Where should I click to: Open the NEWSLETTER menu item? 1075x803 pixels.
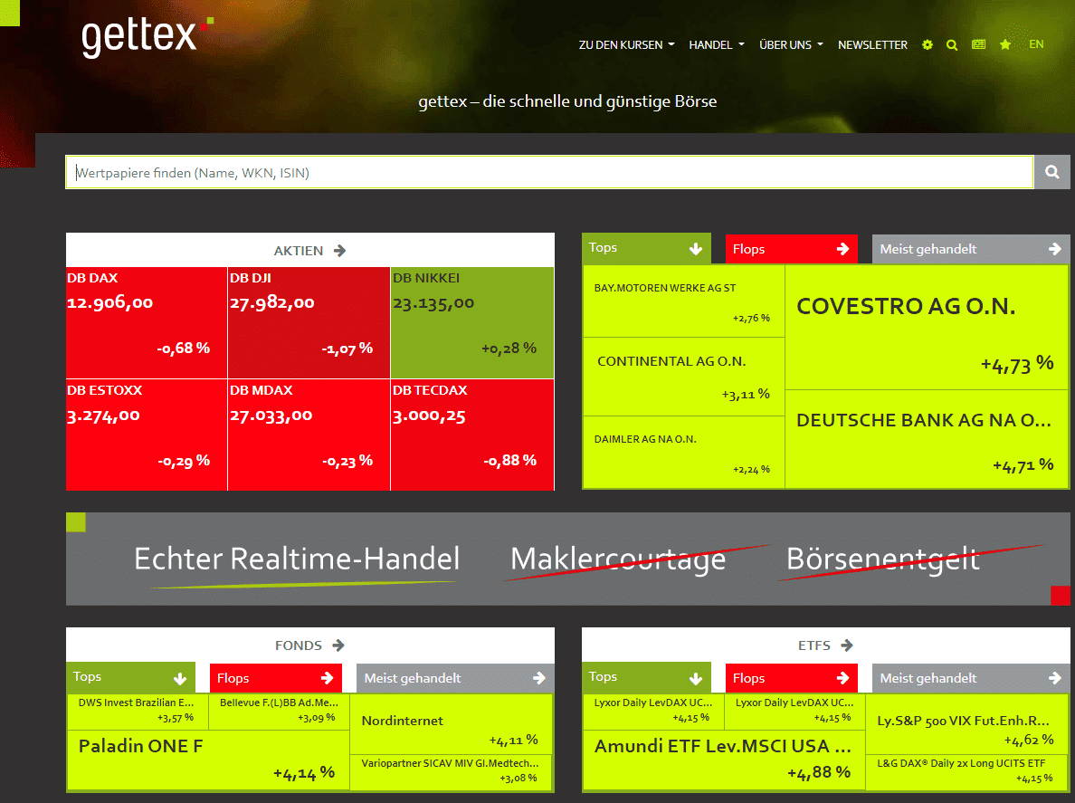pyautogui.click(x=872, y=44)
